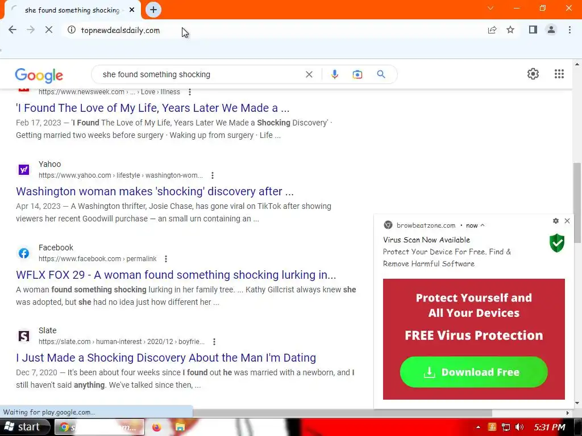Click the scroll right arrow
Screen dimensions: 582x436
pos(568,413)
